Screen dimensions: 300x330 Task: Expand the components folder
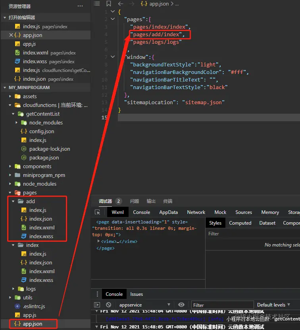pyautogui.click(x=10, y=166)
